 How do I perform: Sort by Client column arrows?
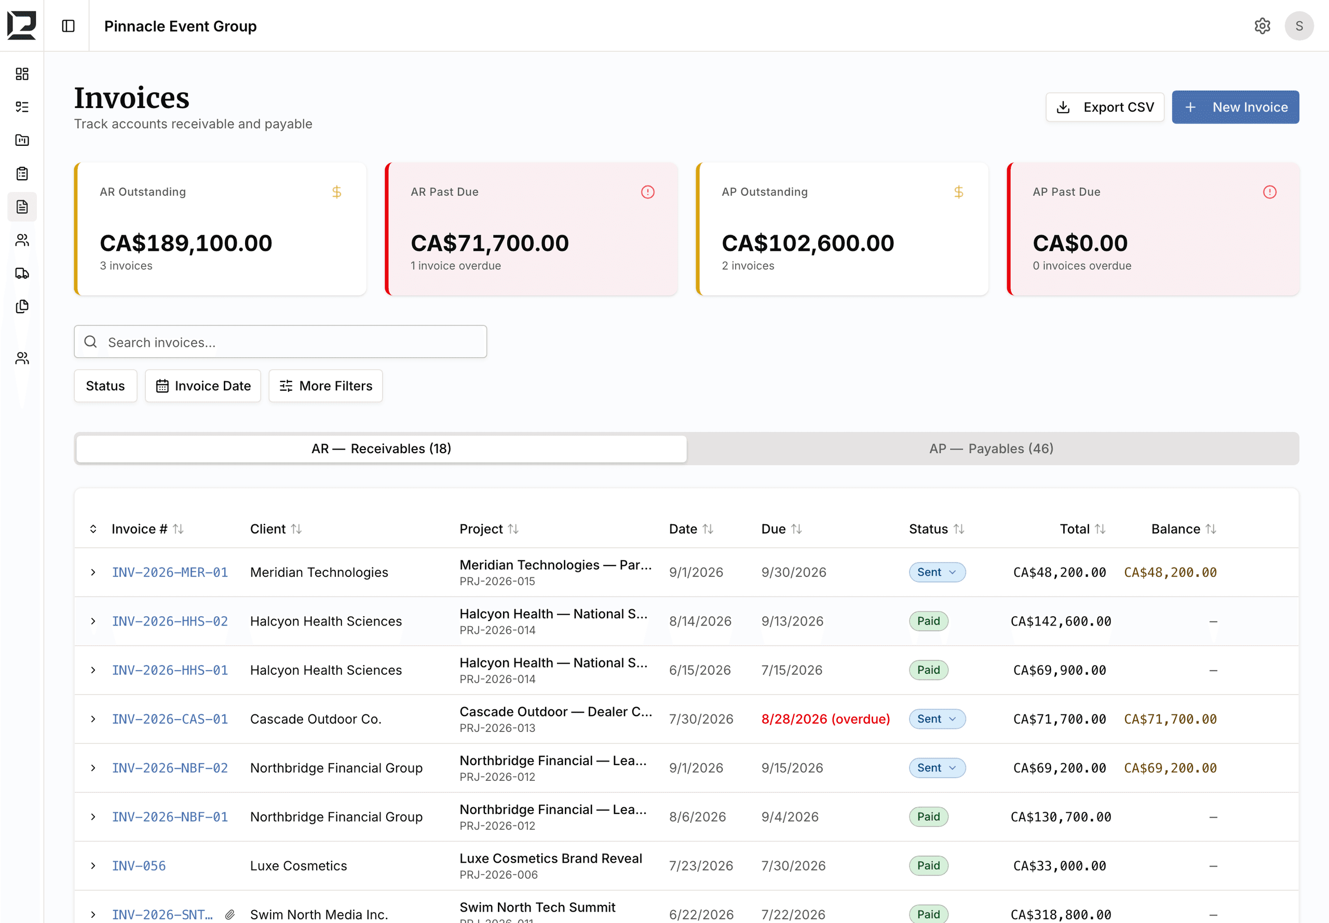[x=296, y=529]
